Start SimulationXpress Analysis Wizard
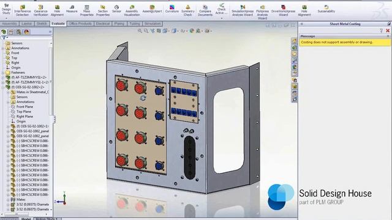Viewport: 392px width, 220px height. click(x=243, y=11)
